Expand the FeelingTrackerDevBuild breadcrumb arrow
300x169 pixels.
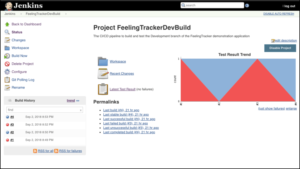point(66,14)
